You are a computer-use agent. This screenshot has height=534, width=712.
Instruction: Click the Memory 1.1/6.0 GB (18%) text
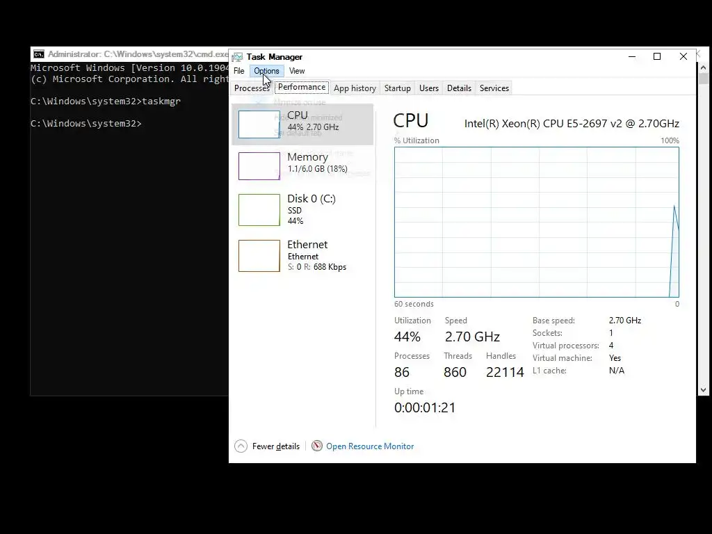317,169
